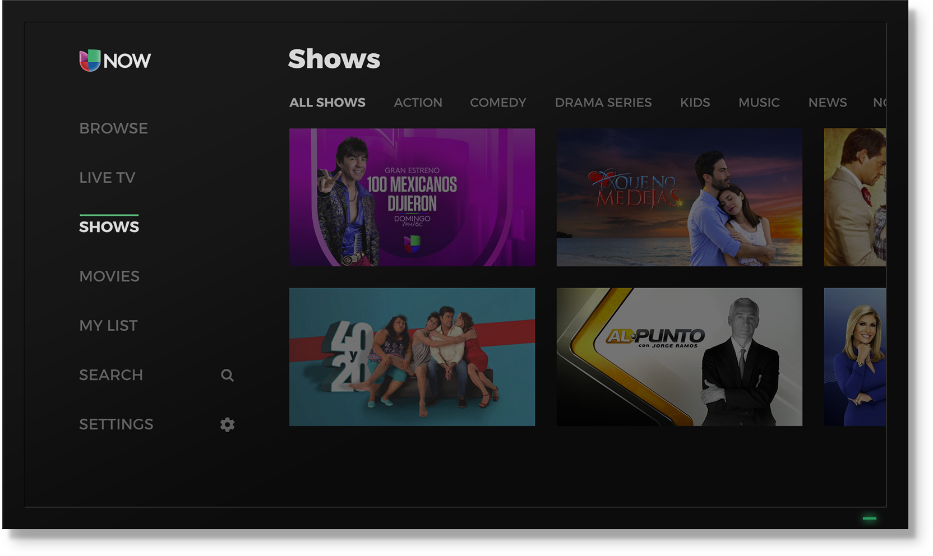This screenshot has width=933, height=556.
Task: Open the 40 y 20 show thumbnail
Action: coord(412,356)
